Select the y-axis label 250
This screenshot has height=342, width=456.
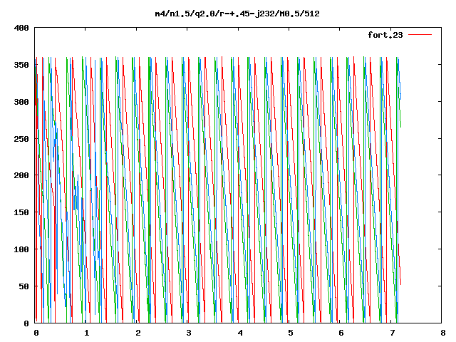pos(21,139)
